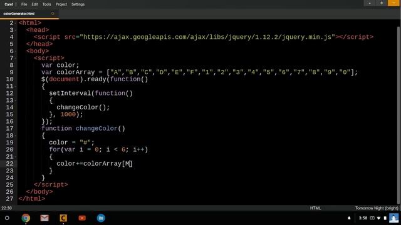This screenshot has width=401, height=225.
Task: Open the Edit menu
Action: pos(35,4)
